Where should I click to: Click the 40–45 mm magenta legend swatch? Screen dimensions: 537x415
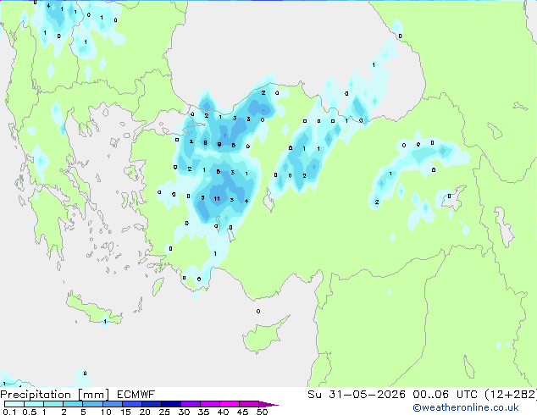click(x=230, y=404)
